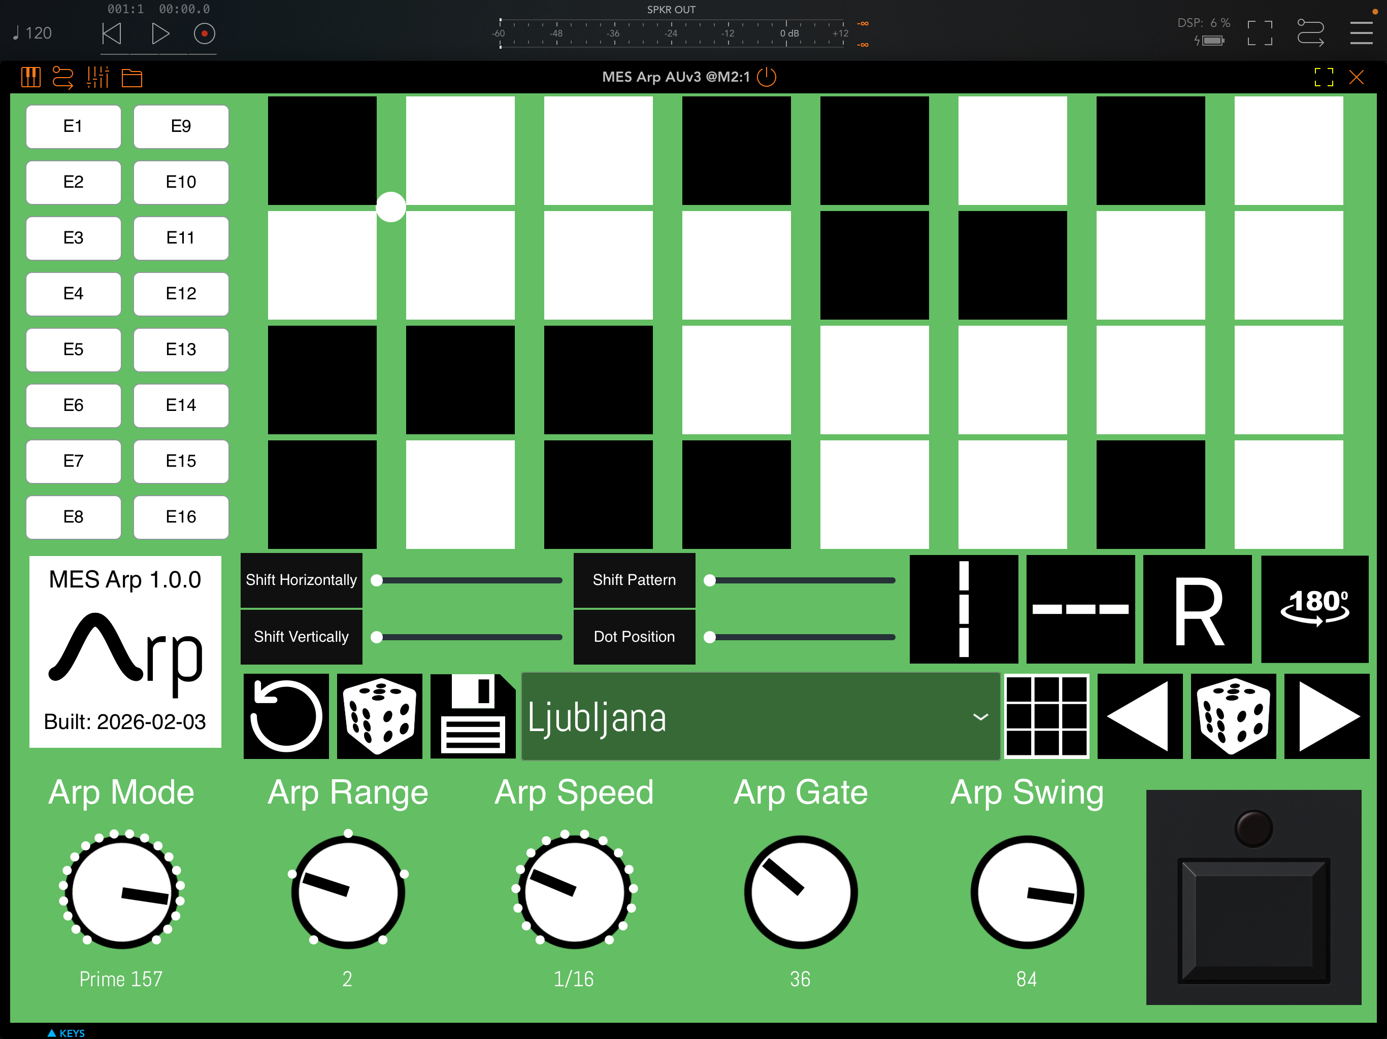Close the MES Arp plugin window

pyautogui.click(x=1356, y=77)
